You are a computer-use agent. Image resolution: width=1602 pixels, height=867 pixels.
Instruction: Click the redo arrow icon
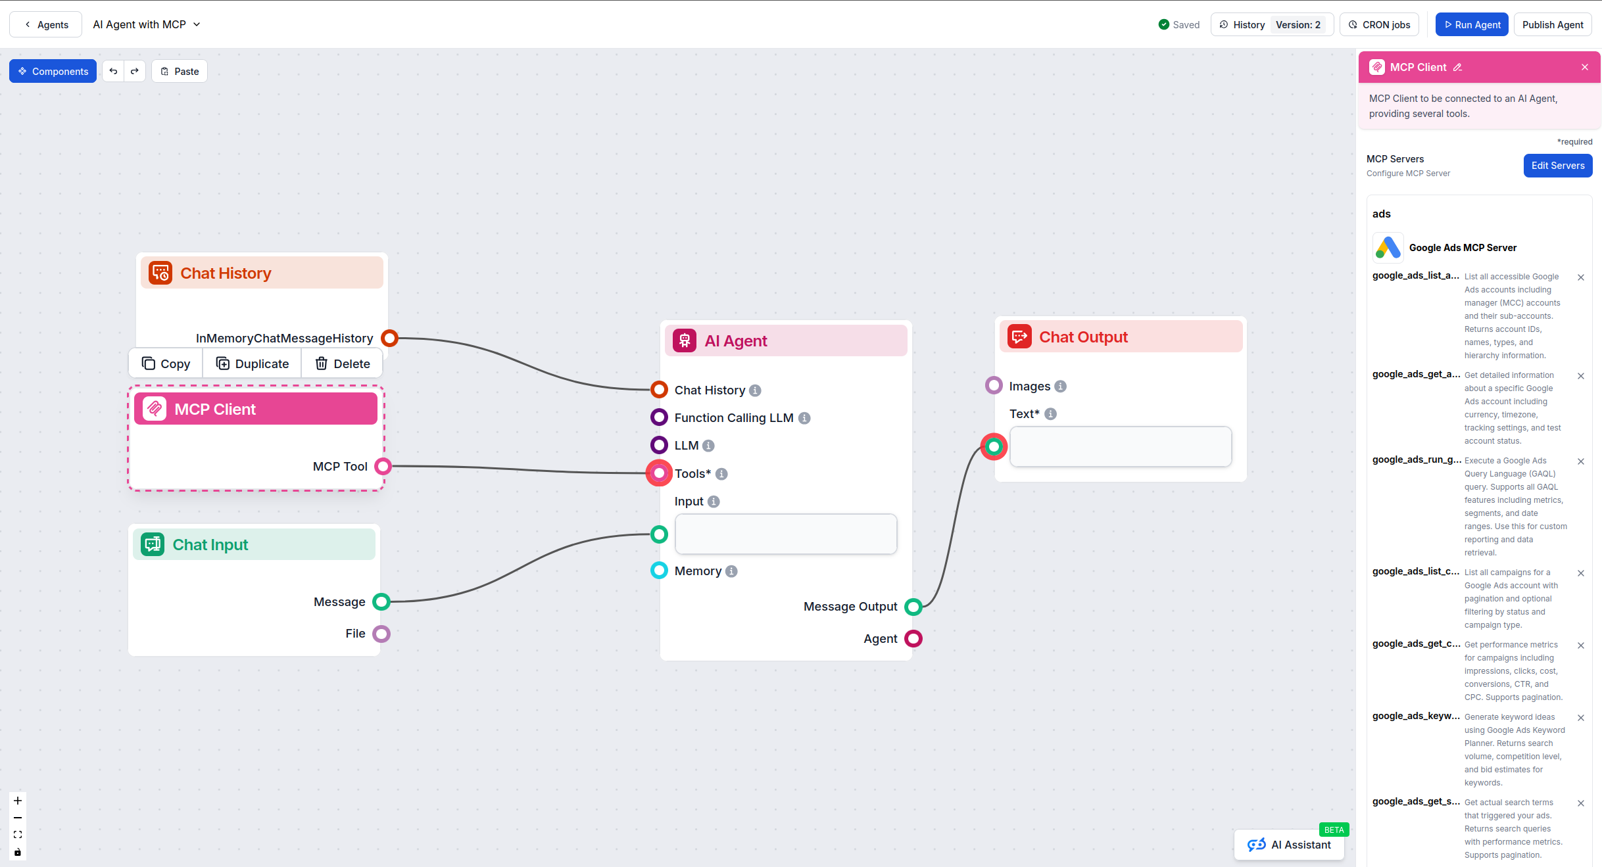point(135,71)
